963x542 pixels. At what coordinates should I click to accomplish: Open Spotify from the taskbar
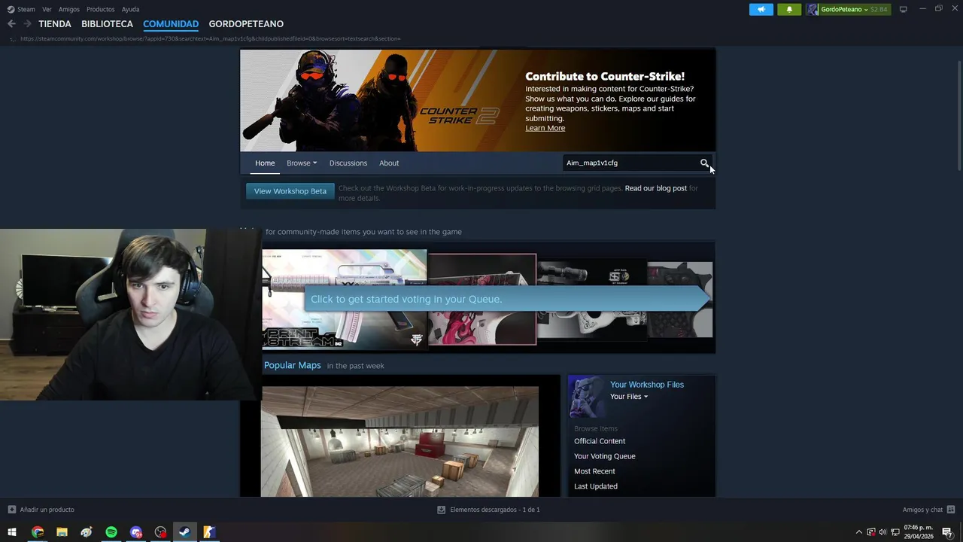111,532
